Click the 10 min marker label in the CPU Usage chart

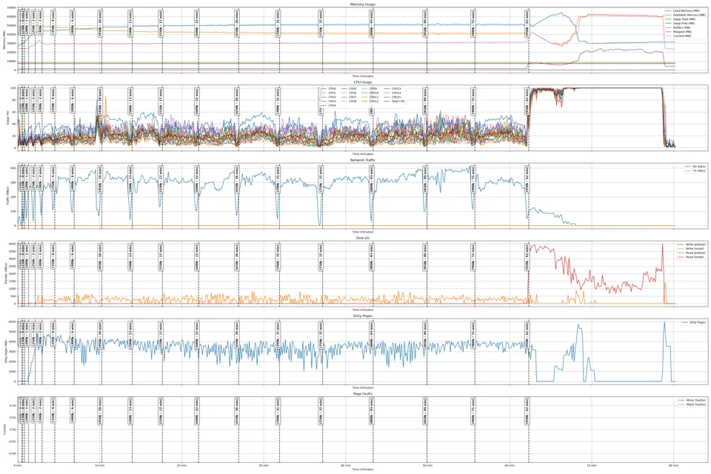(x=100, y=101)
